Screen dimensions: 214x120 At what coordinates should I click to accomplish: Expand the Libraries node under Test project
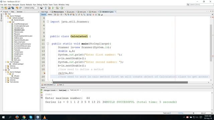pos(6,66)
